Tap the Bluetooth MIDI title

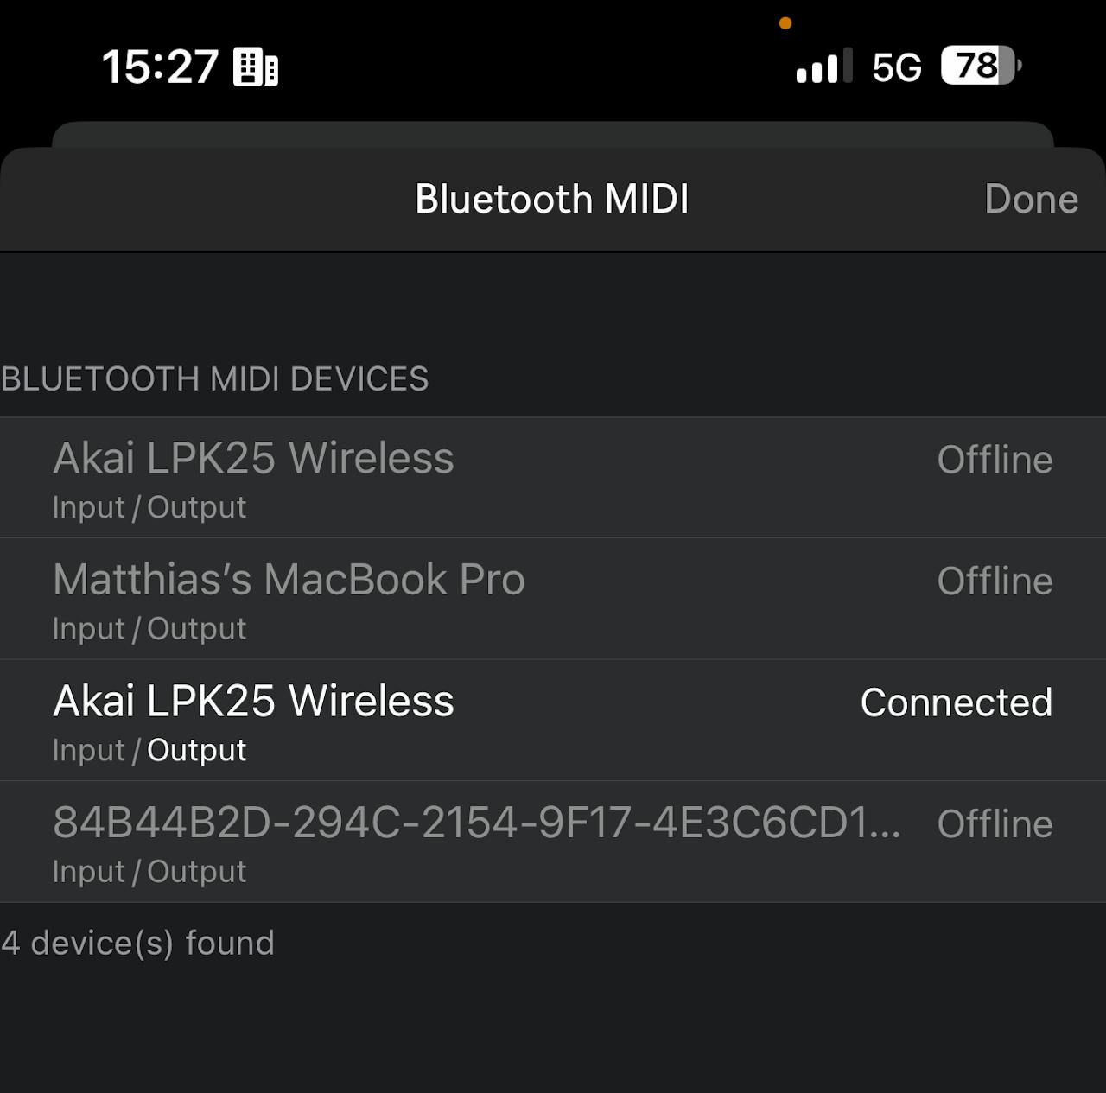tap(552, 200)
